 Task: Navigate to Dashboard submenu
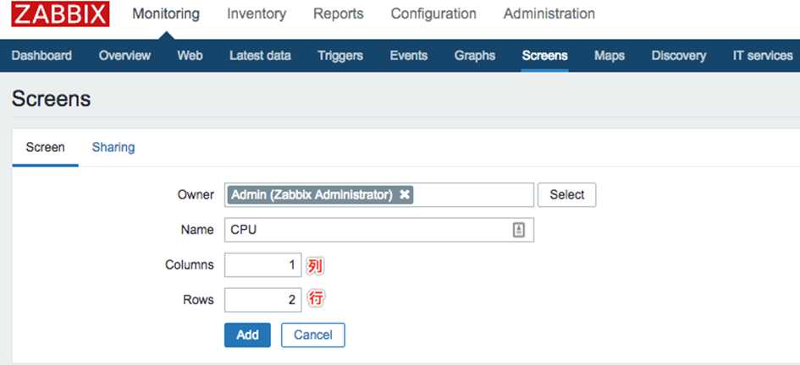(41, 56)
